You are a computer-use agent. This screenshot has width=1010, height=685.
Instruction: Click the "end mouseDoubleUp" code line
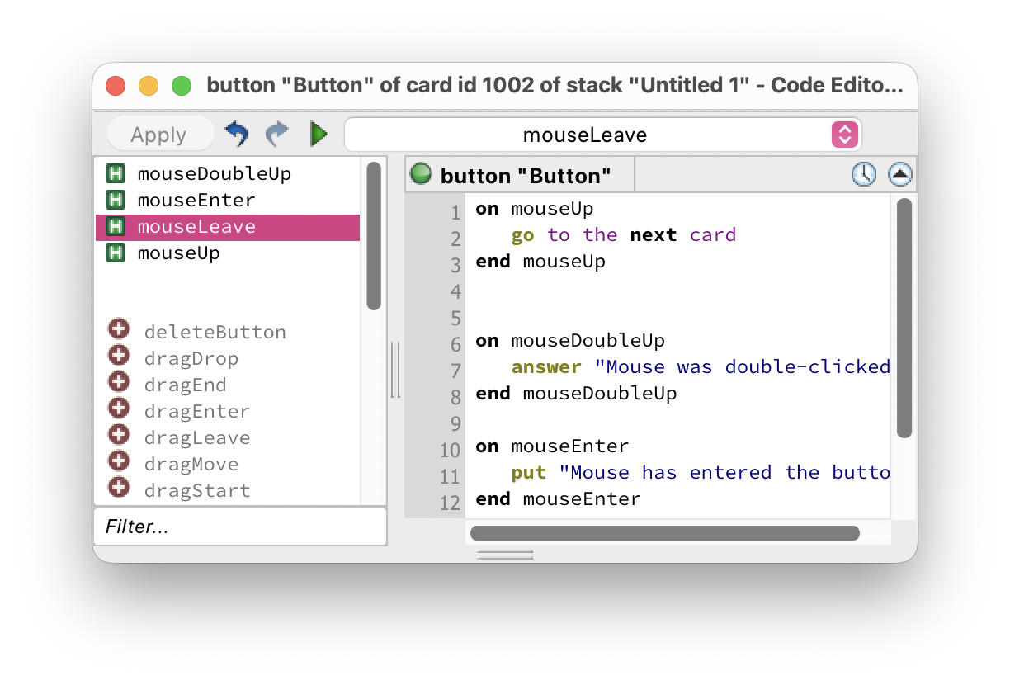[x=577, y=394]
